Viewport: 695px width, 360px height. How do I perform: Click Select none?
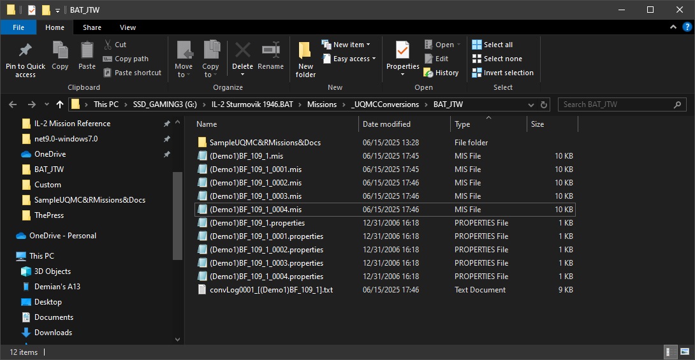point(497,59)
